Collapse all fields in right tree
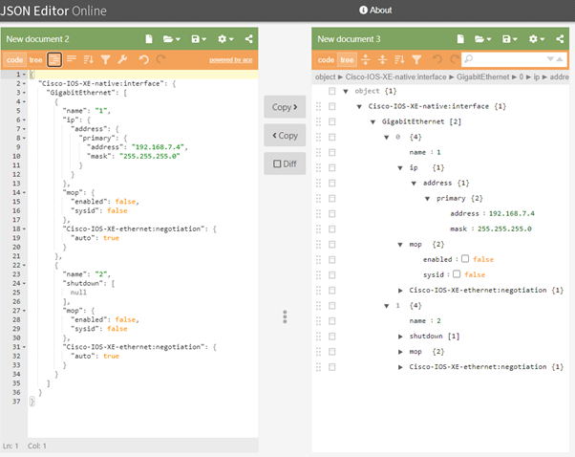This screenshot has height=457, width=575. click(382, 59)
